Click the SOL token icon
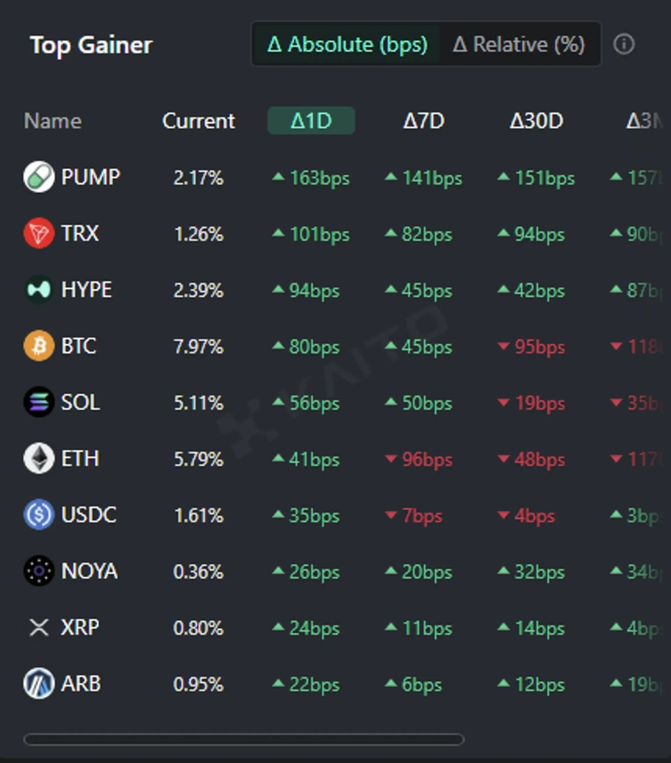 click(39, 402)
